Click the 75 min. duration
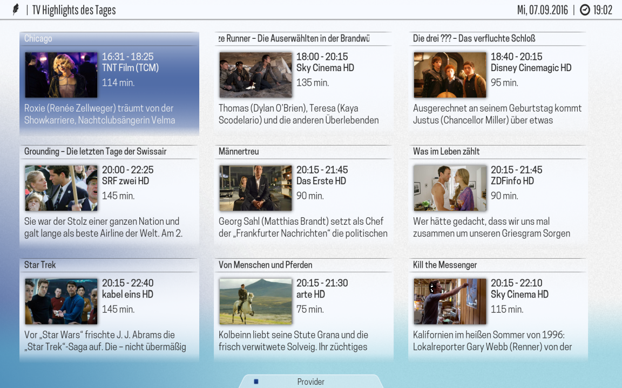Screen dimensions: 622x388 [310, 309]
